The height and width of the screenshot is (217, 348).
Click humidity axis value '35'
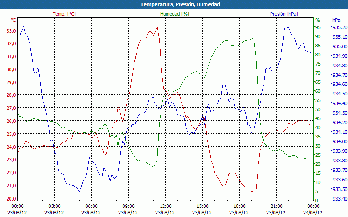318,137
